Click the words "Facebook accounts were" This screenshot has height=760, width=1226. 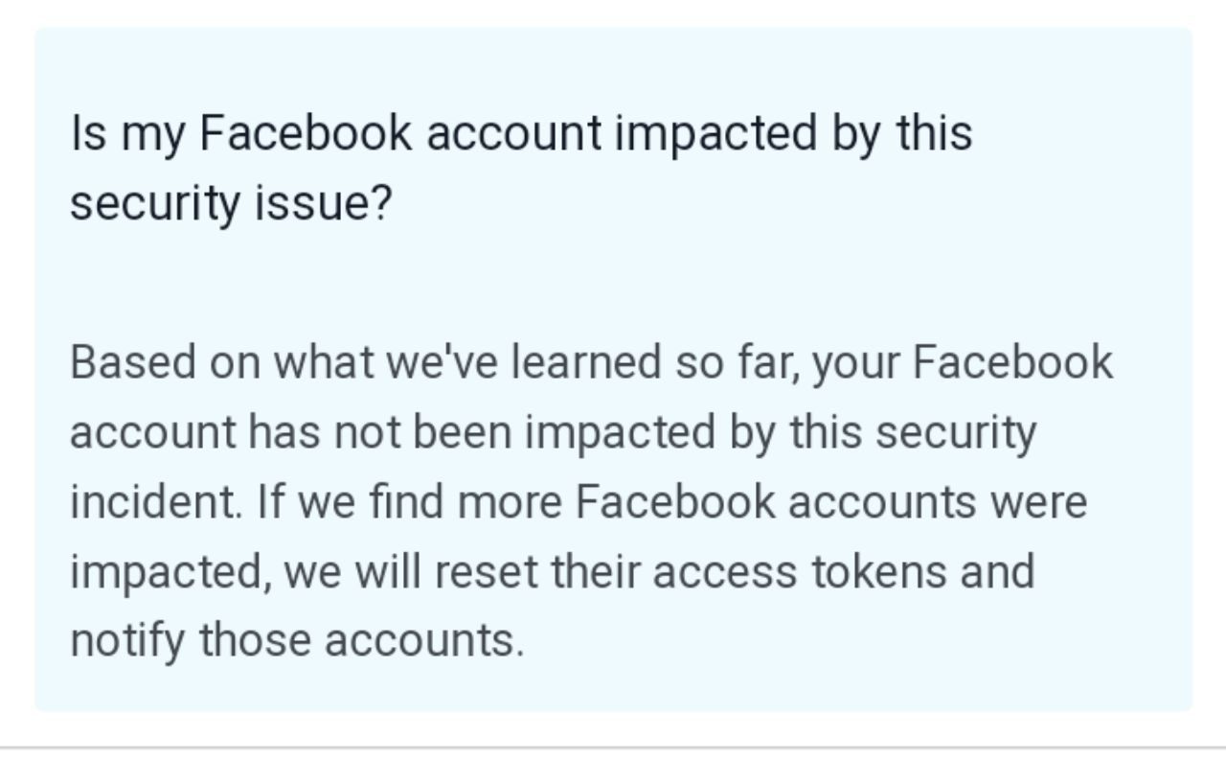coord(831,502)
